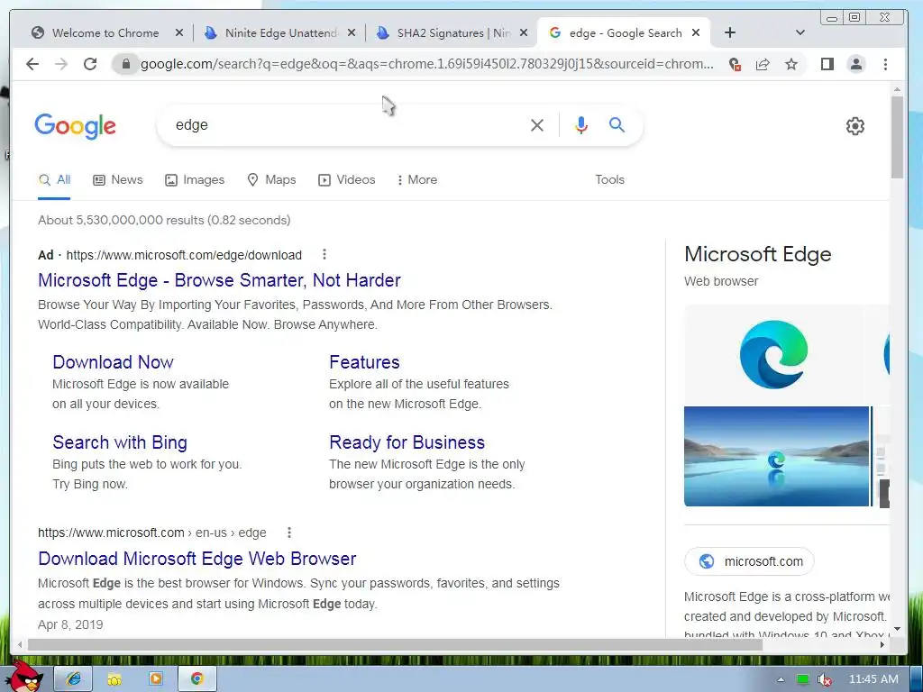Open Search with Bing sitelink

pyautogui.click(x=120, y=442)
